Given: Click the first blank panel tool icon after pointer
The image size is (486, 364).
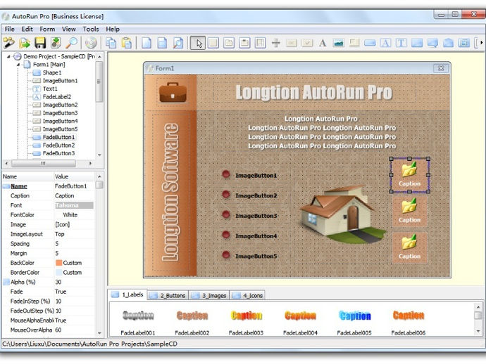Looking at the screenshot, I should pyautogui.click(x=213, y=43).
